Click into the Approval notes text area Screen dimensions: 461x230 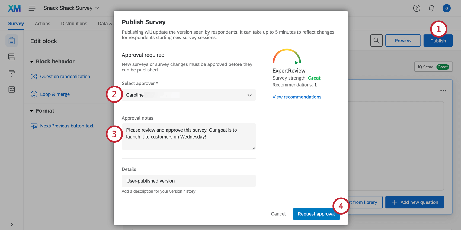point(189,137)
